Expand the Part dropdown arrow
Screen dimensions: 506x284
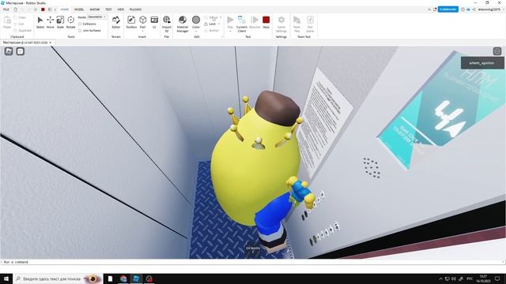coord(142,32)
